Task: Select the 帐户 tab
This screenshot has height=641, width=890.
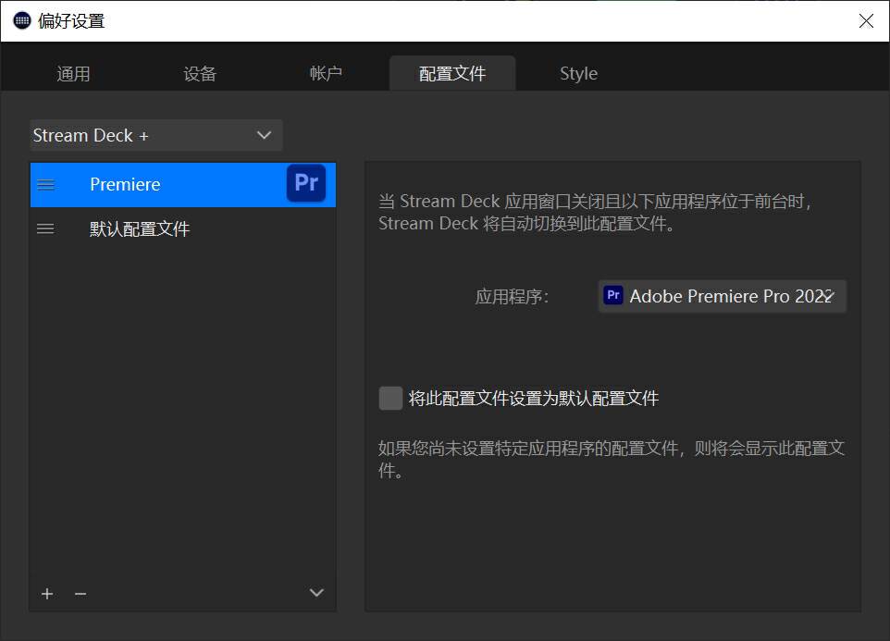Action: (x=326, y=72)
